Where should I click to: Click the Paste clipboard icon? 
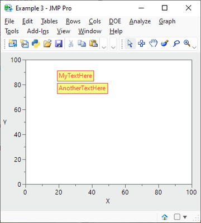pos(93,43)
